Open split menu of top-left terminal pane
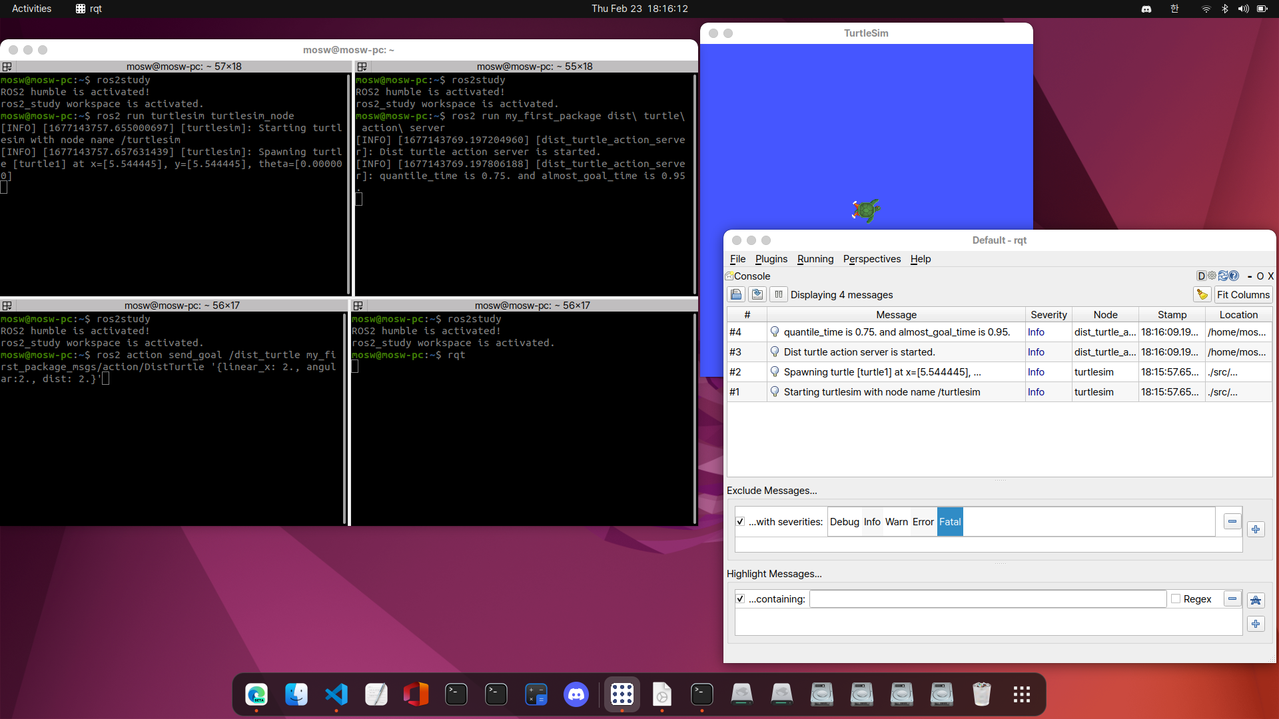The height and width of the screenshot is (719, 1279). 7,67
